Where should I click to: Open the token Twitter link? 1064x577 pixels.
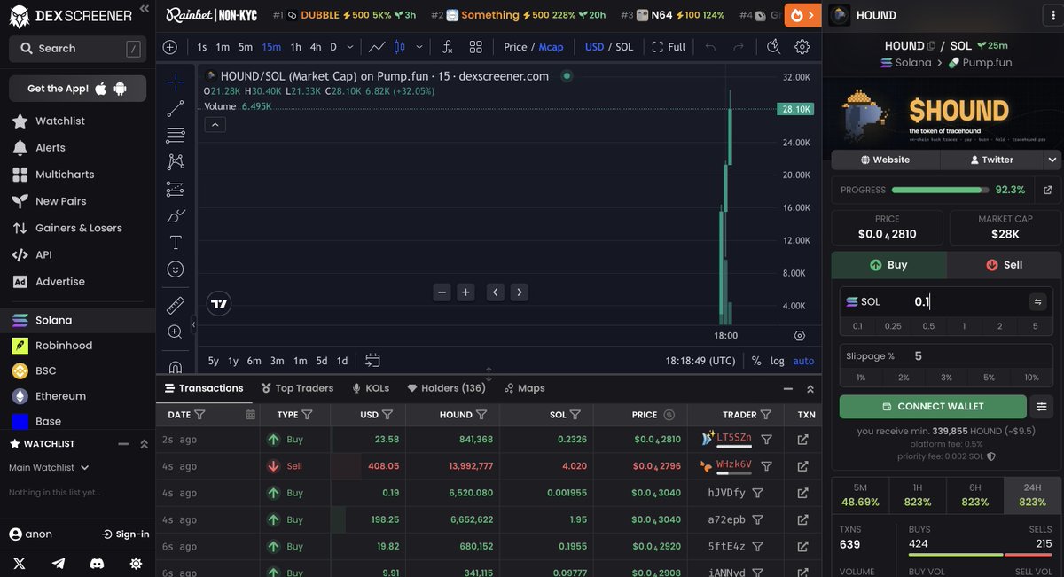click(x=991, y=160)
